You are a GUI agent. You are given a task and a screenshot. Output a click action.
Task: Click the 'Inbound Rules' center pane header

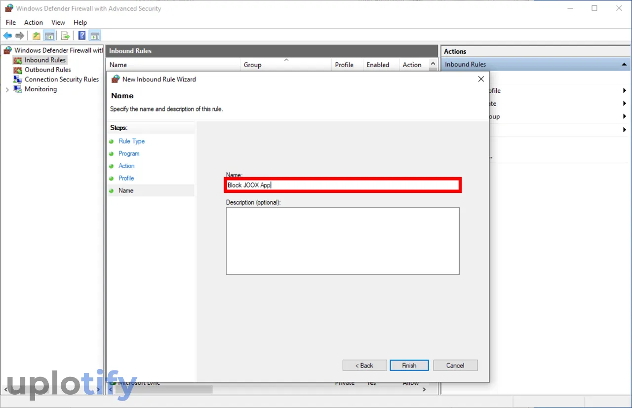[x=130, y=51]
